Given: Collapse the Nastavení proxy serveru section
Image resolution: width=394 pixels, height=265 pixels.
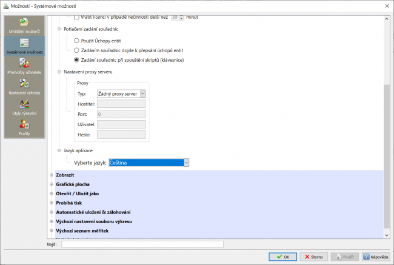Looking at the screenshot, I should click(59, 72).
